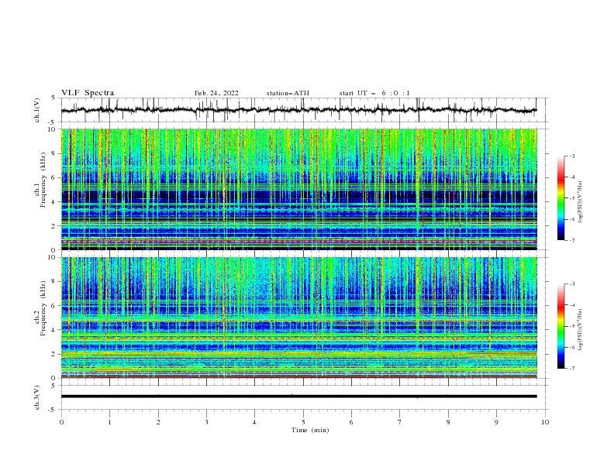Click the 'Time (min)' axis label
This screenshot has width=614, height=474.
tap(310, 430)
